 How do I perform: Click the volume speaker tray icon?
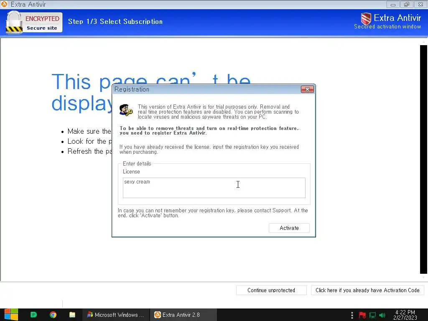[382, 315]
